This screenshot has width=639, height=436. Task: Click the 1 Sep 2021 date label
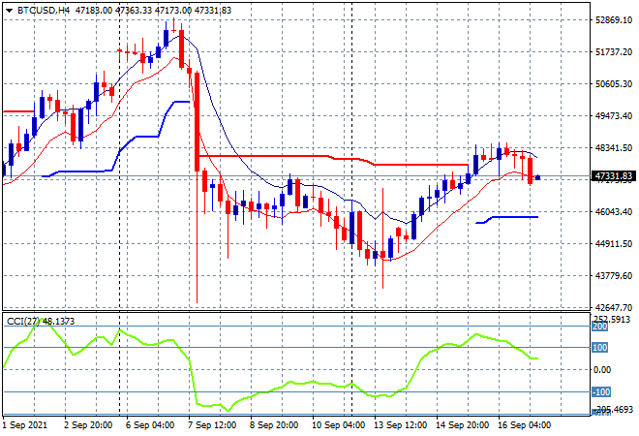pyautogui.click(x=28, y=424)
